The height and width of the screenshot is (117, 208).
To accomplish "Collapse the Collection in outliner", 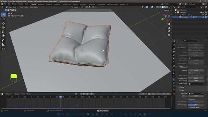I will tap(176, 12).
